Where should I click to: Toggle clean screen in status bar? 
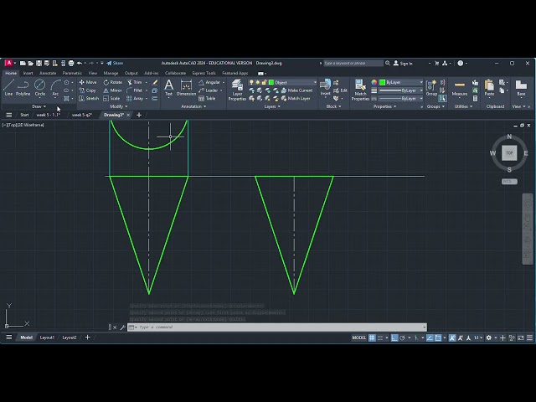(x=521, y=338)
